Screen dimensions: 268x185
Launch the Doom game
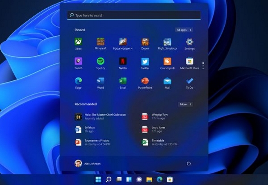(145, 44)
